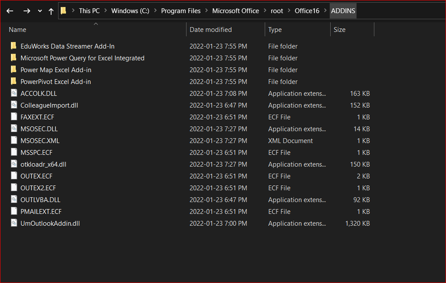Navigate to This PC breadcrumb
The image size is (446, 283).
[89, 11]
